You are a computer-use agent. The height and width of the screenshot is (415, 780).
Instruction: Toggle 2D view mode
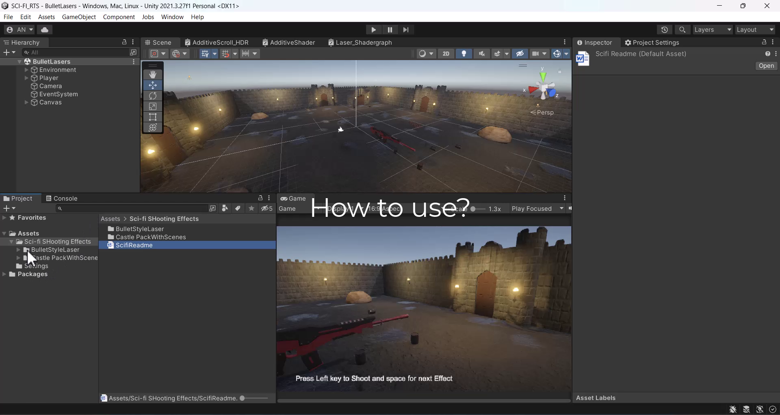[x=446, y=54]
